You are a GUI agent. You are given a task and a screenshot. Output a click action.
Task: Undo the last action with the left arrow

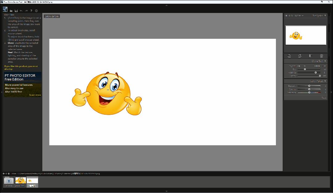[21, 10]
